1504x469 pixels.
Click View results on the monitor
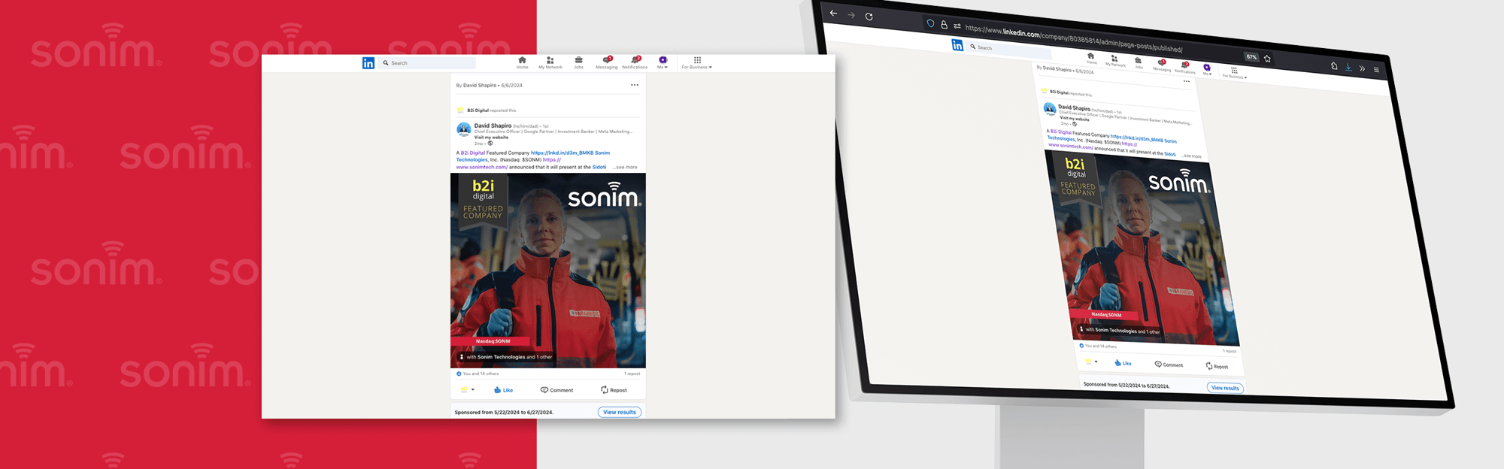[1226, 388]
